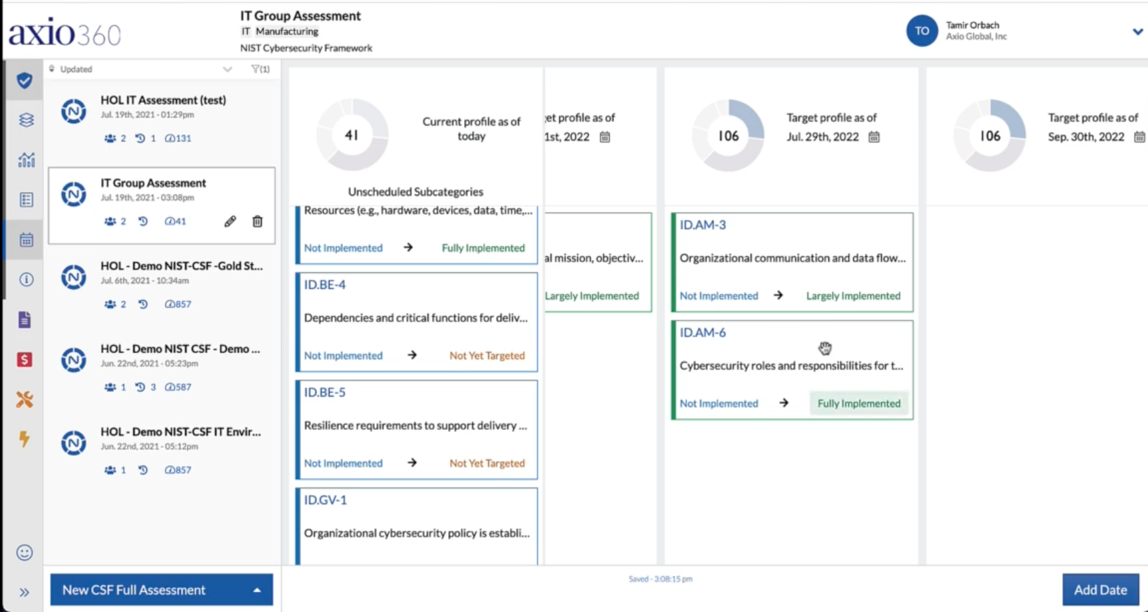
Task: Click the Jul. 29th target donut showing 106
Action: click(x=728, y=136)
